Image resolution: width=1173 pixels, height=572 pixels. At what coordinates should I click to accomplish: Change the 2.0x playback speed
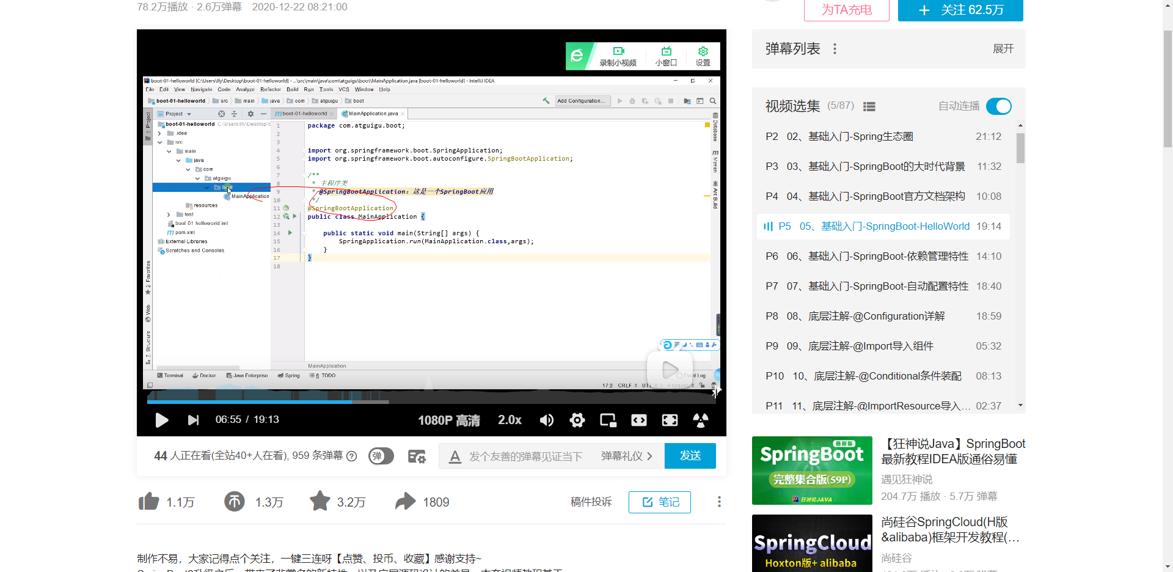510,420
